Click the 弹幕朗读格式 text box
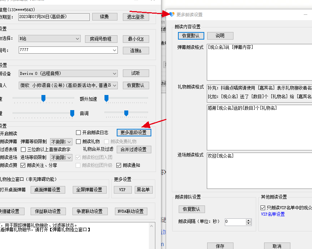 point(259,62)
